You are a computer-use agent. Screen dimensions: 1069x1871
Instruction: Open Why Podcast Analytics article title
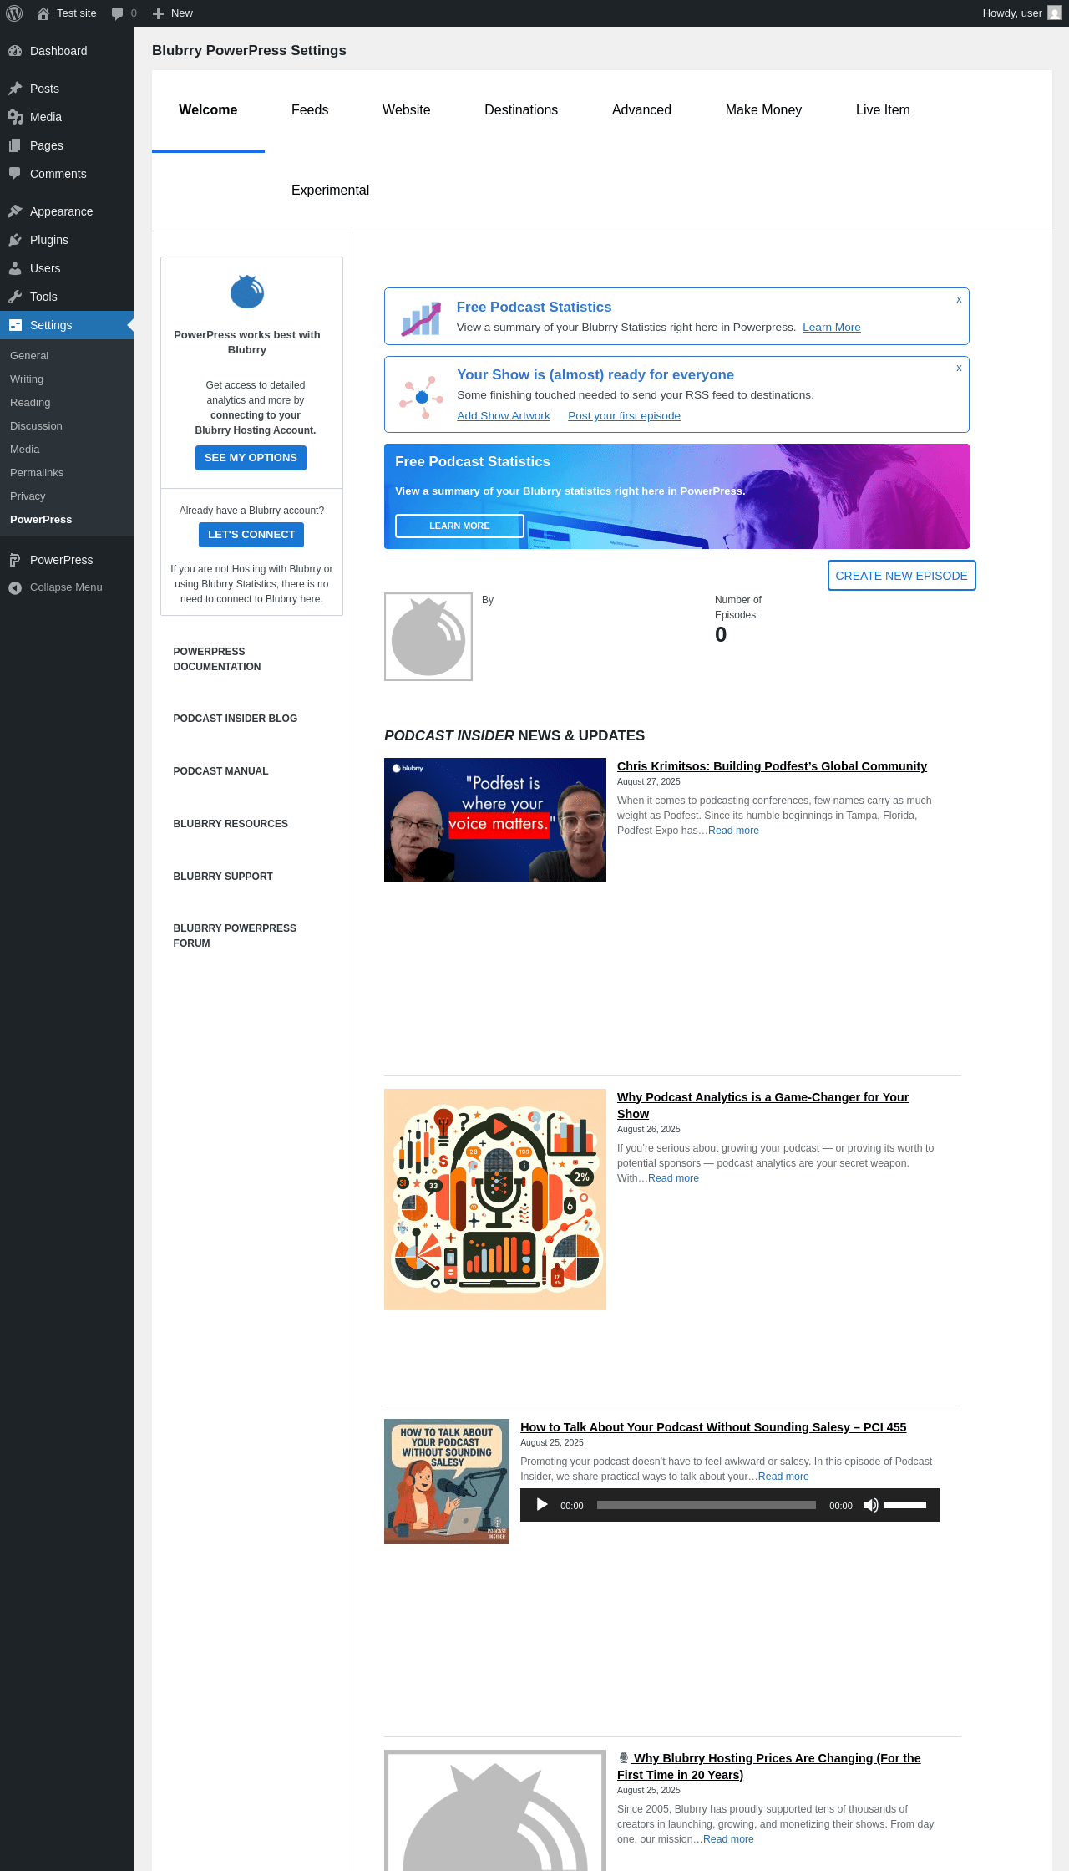762,1106
